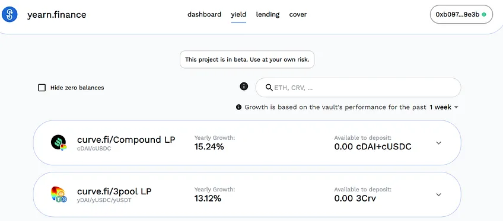Click the info icon before Growth description
The image size is (503, 221).
[238, 107]
